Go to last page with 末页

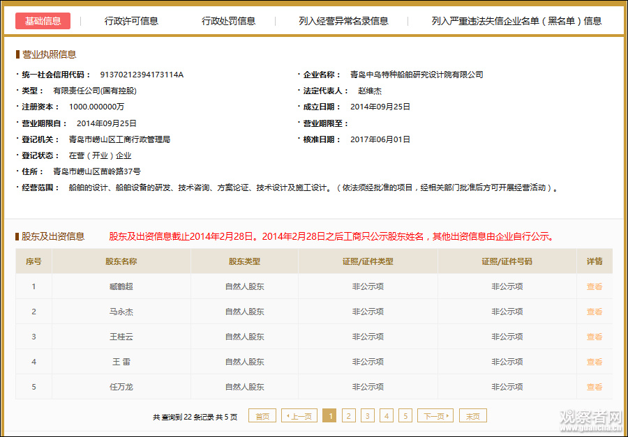click(x=472, y=416)
